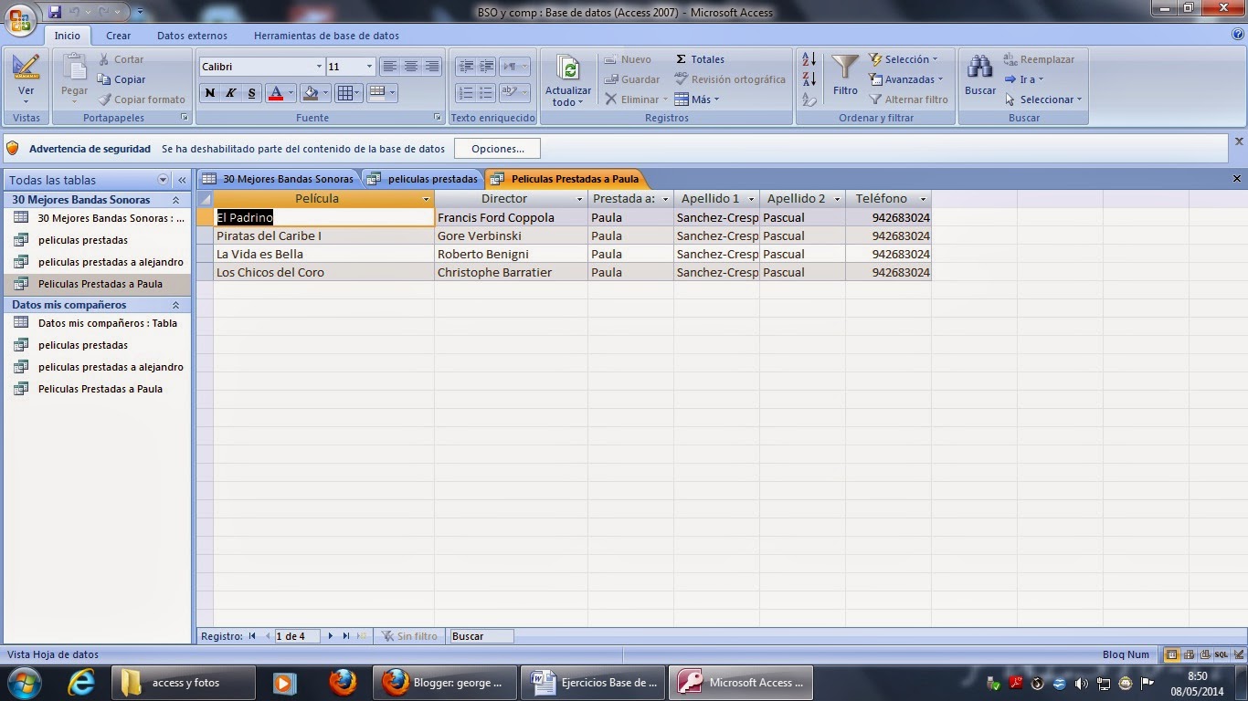
Task: Align text right
Action: (x=432, y=67)
